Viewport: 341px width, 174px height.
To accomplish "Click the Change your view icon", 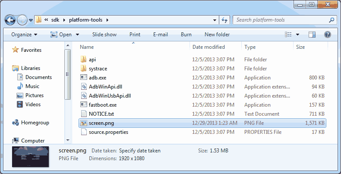I will tap(288, 35).
